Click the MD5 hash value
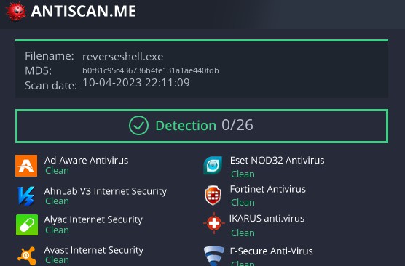Screen dimensions: 405x266 tap(151, 70)
